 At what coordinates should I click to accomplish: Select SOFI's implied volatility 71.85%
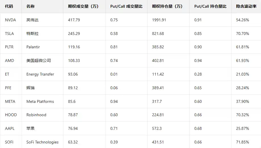coord(243,142)
